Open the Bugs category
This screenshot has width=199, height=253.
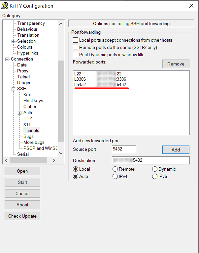(28, 137)
